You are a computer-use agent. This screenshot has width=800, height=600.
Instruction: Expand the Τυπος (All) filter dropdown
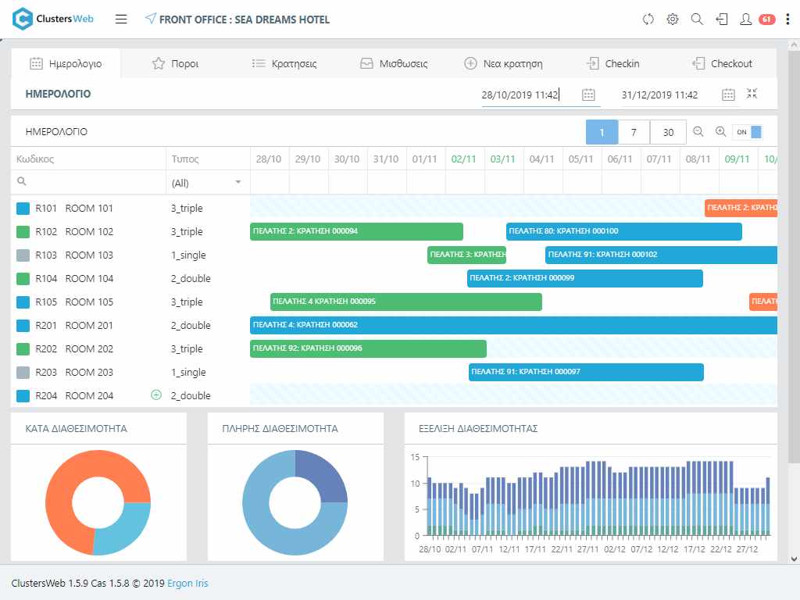pos(237,183)
